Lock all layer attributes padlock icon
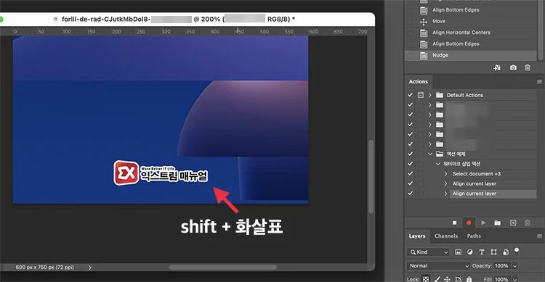This screenshot has width=545, height=282. tap(469, 279)
